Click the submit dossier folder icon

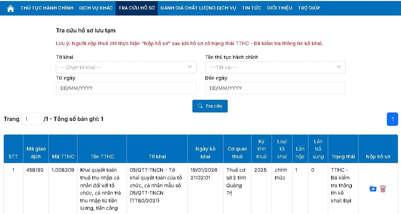373,189
